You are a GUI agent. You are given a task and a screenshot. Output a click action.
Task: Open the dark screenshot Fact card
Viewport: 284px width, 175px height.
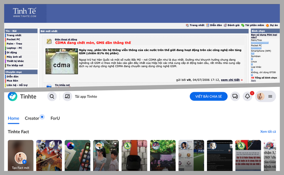pyautogui.click(x=220, y=156)
